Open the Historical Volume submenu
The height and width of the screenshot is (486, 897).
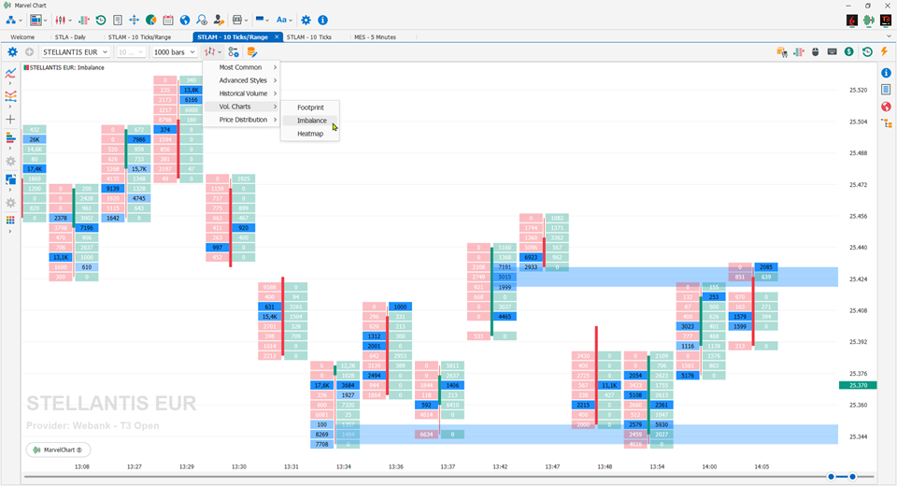pos(242,93)
